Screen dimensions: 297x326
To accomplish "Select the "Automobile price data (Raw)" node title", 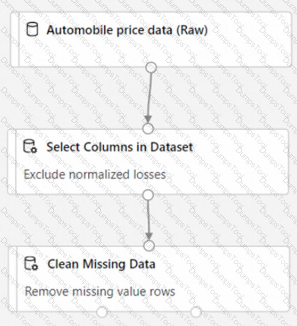I will coord(127,30).
